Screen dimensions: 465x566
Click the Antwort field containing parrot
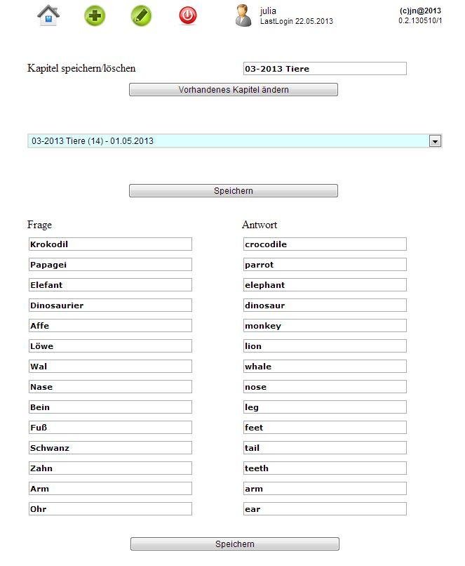point(324,265)
